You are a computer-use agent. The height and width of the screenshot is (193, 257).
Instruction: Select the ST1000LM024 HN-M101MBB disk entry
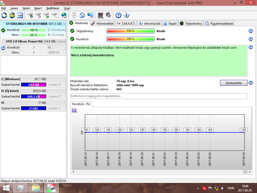pos(33,29)
